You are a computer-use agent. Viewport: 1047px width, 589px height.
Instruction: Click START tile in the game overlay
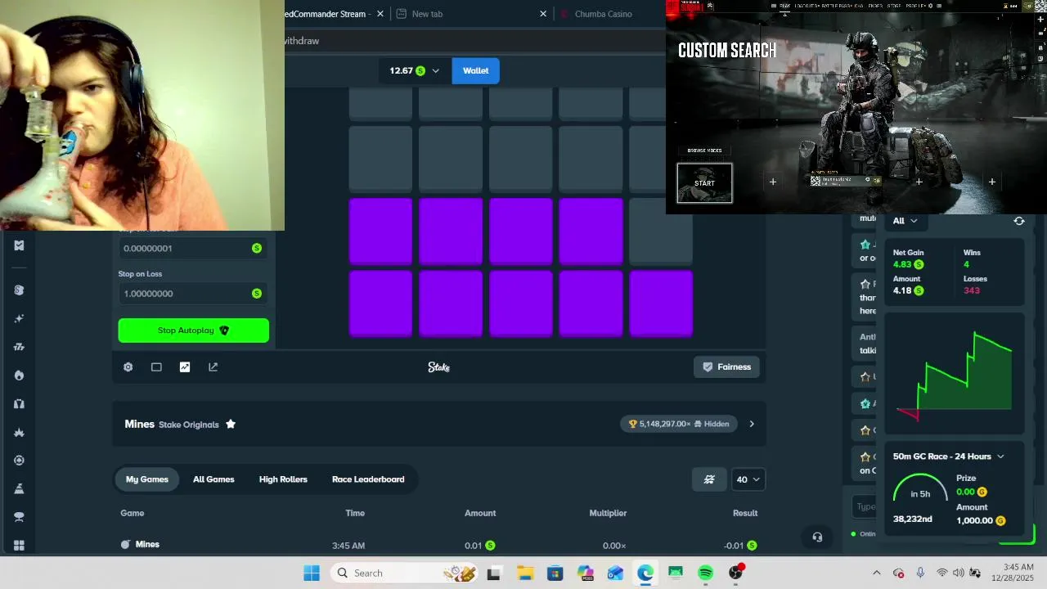coord(704,183)
